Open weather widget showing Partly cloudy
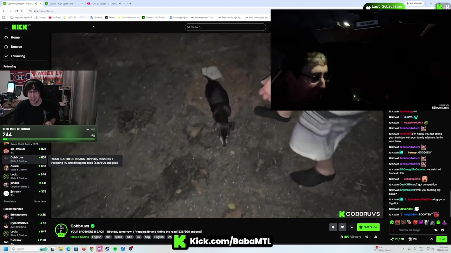Screen dimensions: 451x253 pyautogui.click(x=383, y=249)
